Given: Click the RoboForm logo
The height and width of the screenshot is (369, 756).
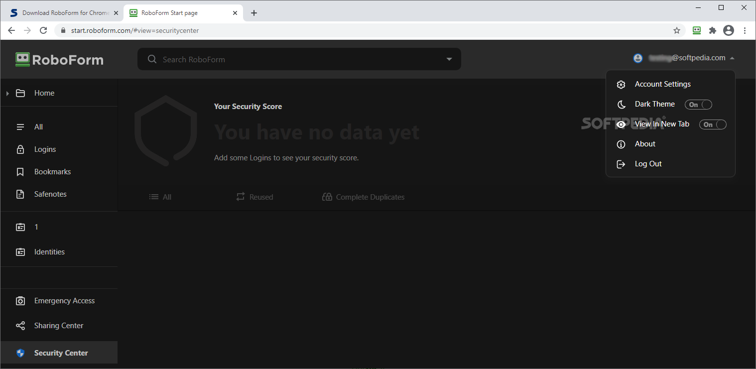Looking at the screenshot, I should pos(59,60).
